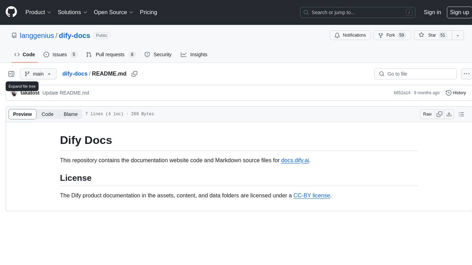Switch to the Code tab
Image resolution: width=472 pixels, height=265 pixels.
click(x=25, y=54)
